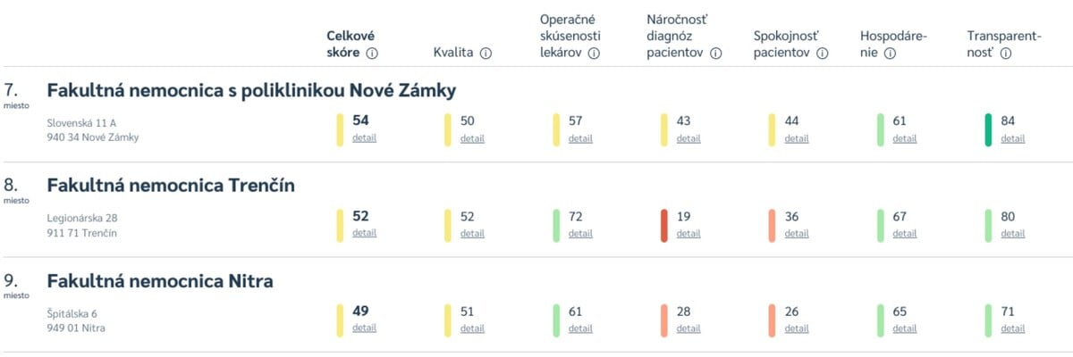Click info icon beside Spokojnosť pacientov

coord(823,54)
